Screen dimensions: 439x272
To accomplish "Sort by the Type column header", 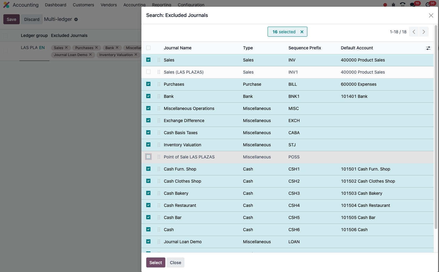I will pos(248,48).
